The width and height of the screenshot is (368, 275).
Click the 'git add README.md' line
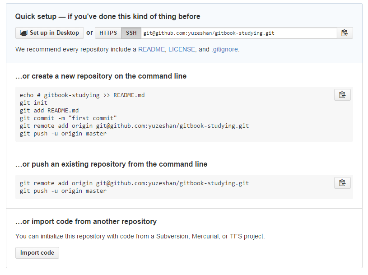49,111
